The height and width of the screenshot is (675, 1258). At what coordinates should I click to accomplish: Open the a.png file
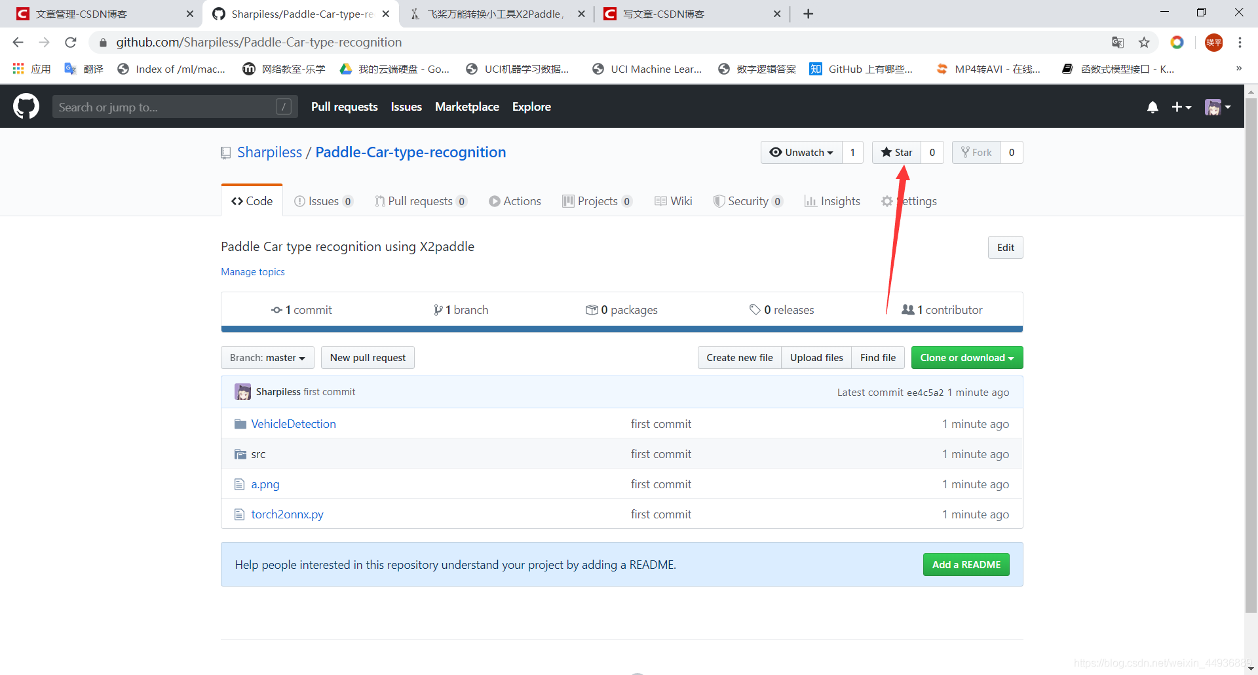click(x=265, y=484)
